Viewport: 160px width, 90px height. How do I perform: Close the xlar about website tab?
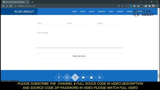point(28,2)
